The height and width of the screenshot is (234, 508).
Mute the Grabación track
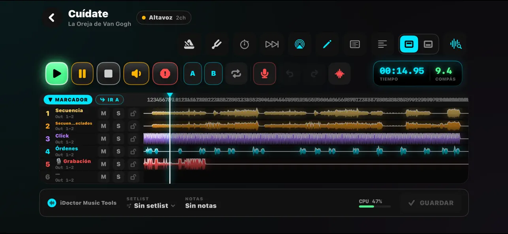coord(103,164)
